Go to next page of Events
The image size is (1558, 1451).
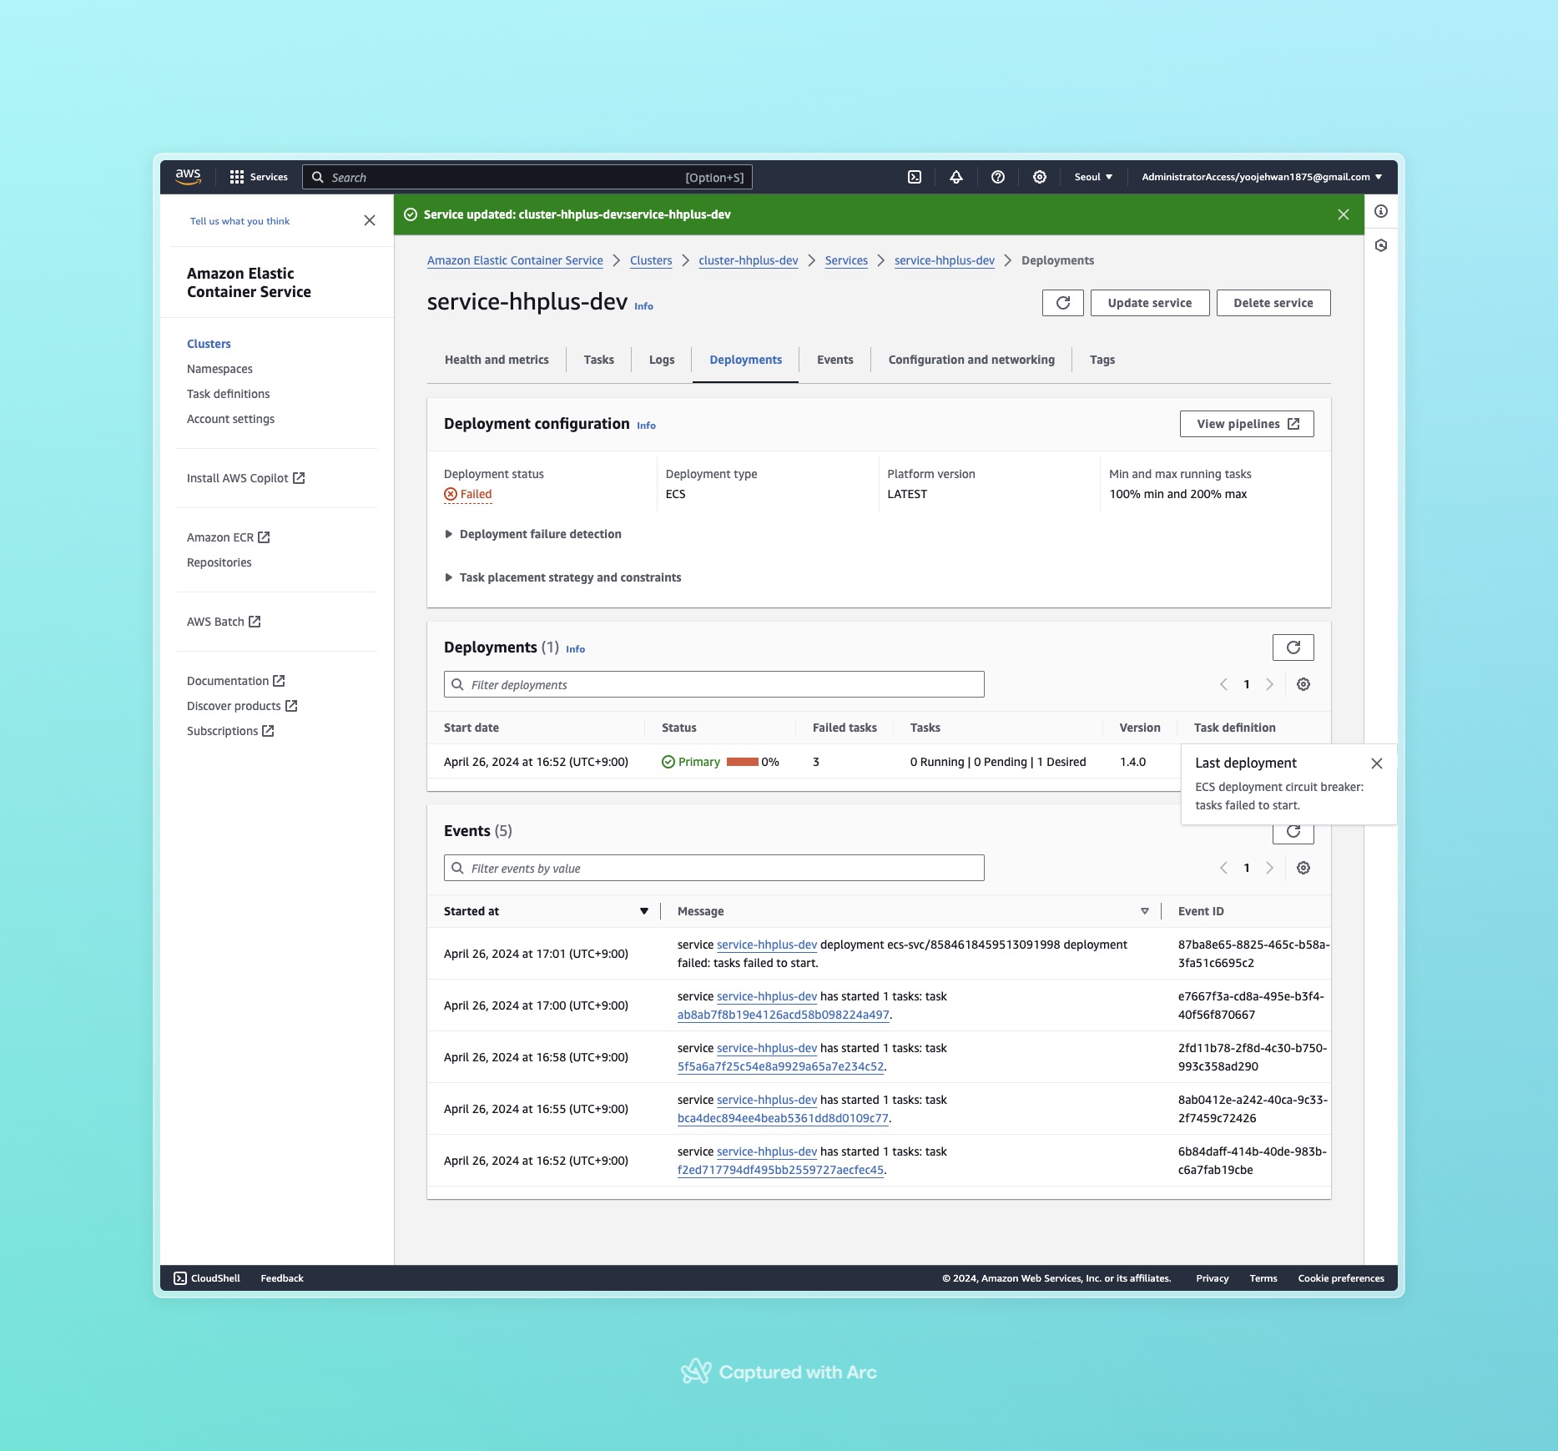pyautogui.click(x=1270, y=868)
